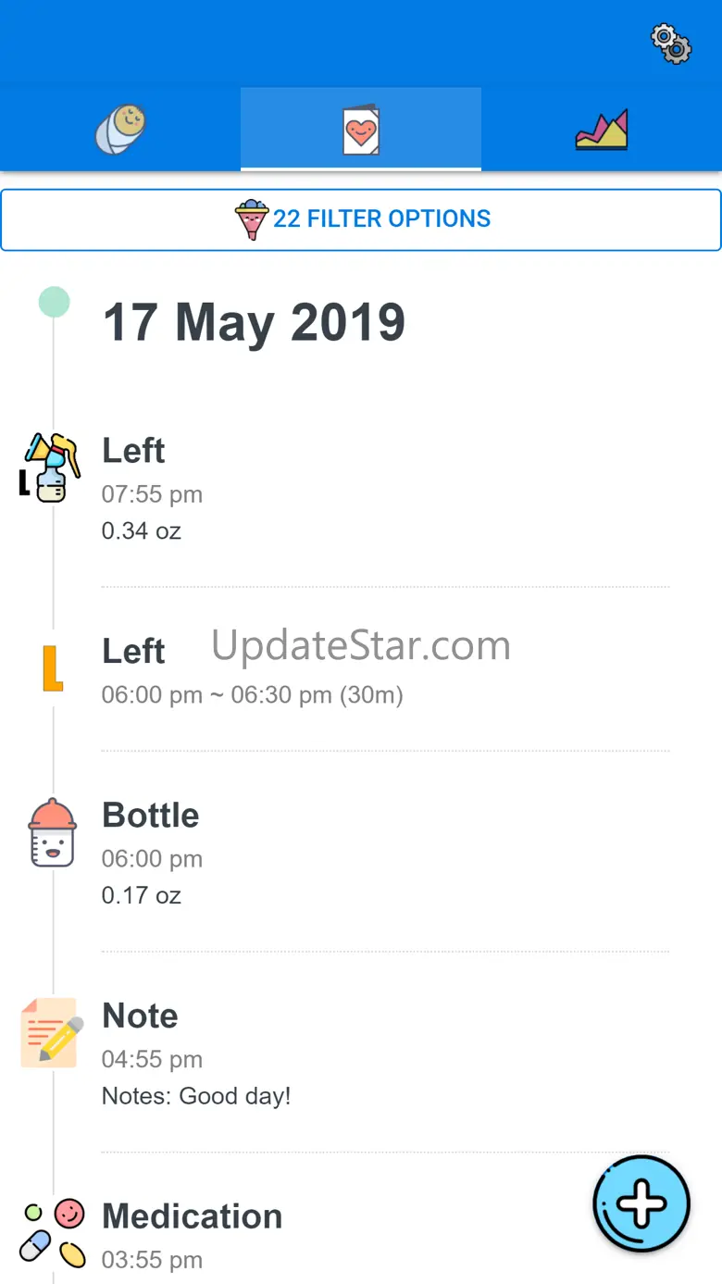722x1284 pixels.
Task: Open settings via the gears icon
Action: point(671,44)
